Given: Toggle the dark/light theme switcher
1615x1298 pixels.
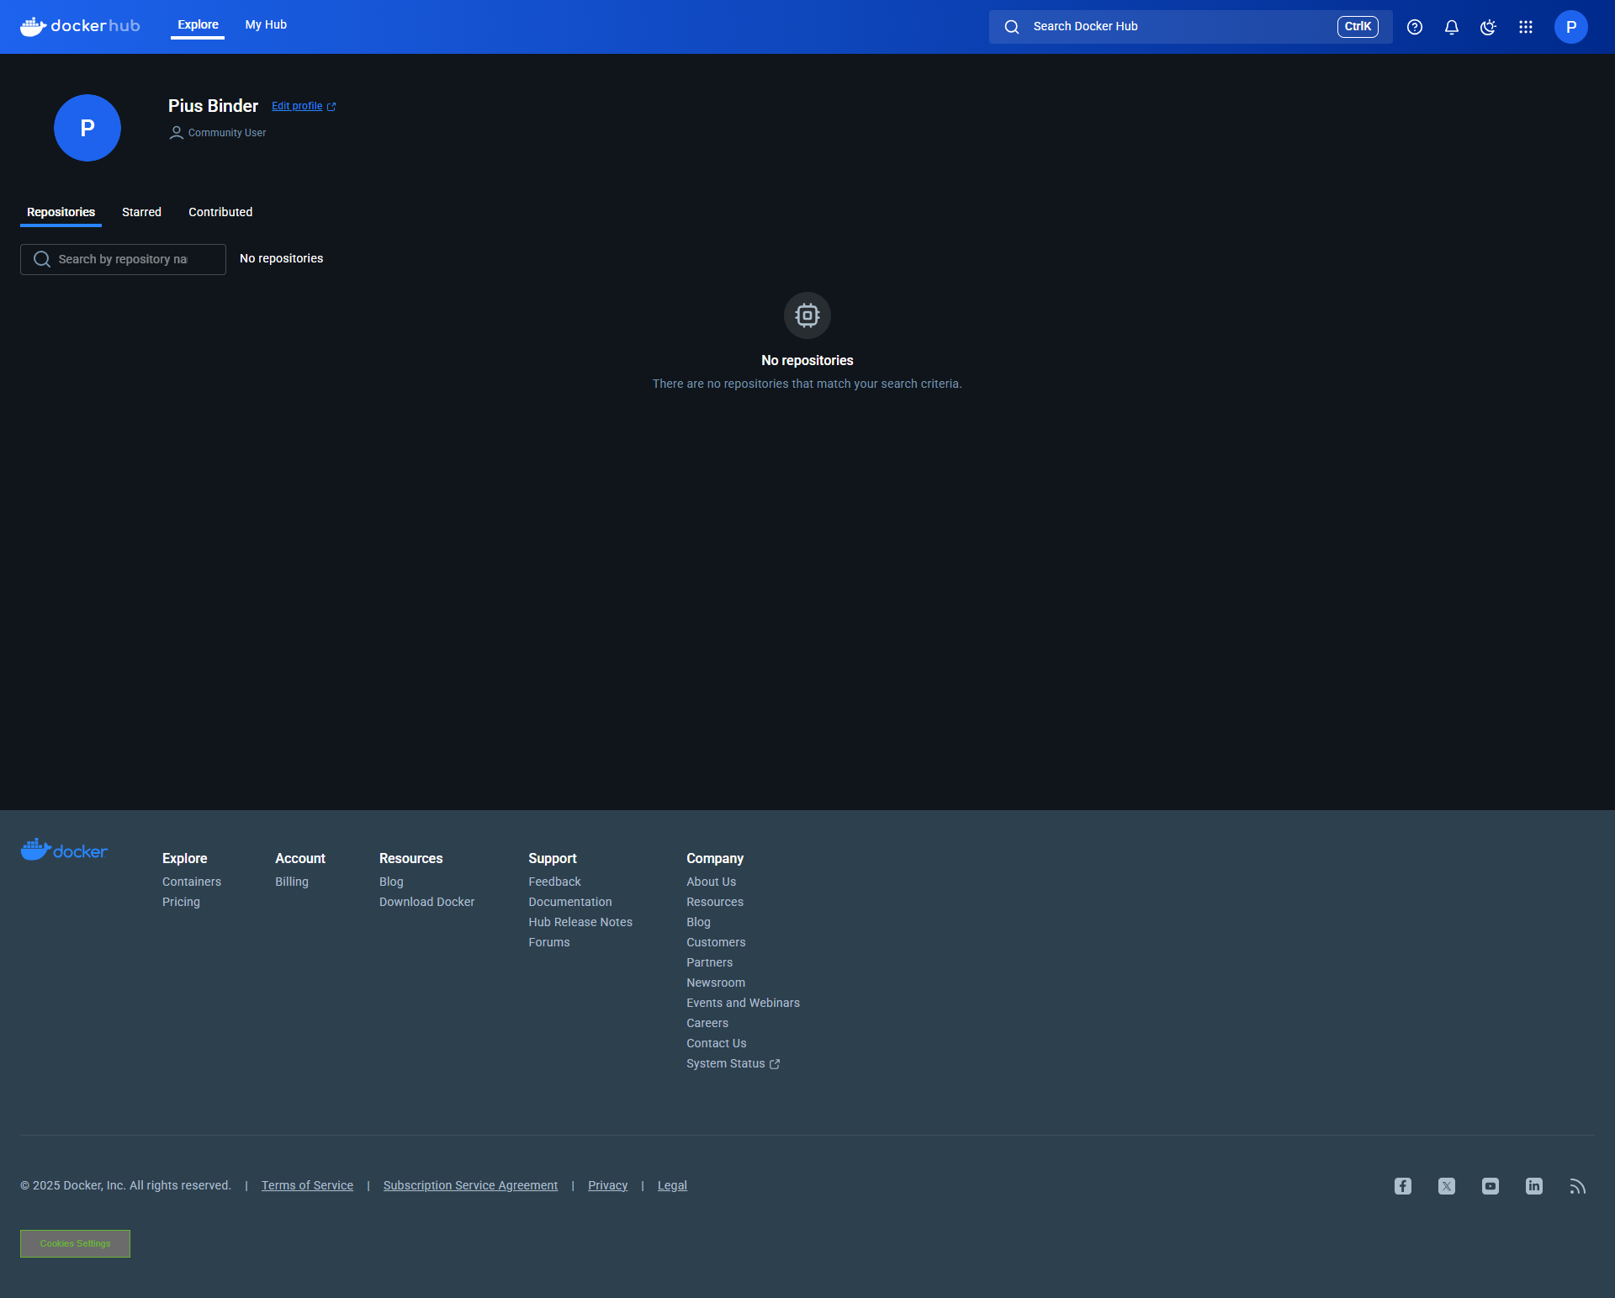Looking at the screenshot, I should pos(1488,27).
